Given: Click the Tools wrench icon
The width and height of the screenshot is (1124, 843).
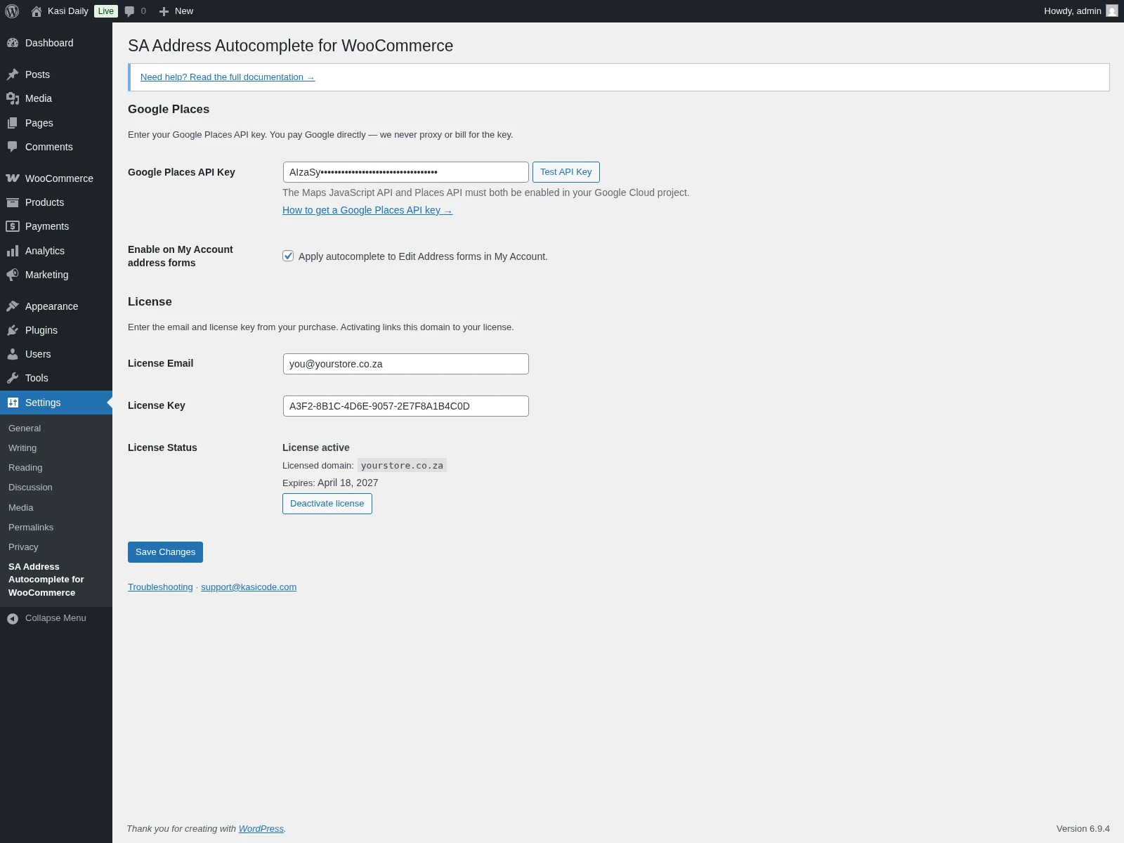Looking at the screenshot, I should [x=13, y=378].
